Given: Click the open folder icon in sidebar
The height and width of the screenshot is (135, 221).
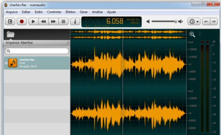Looking at the screenshot, I should click(11, 34).
